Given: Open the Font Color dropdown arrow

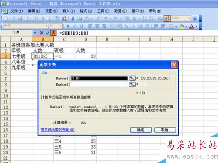Looking at the screenshot, I should pos(196,26).
